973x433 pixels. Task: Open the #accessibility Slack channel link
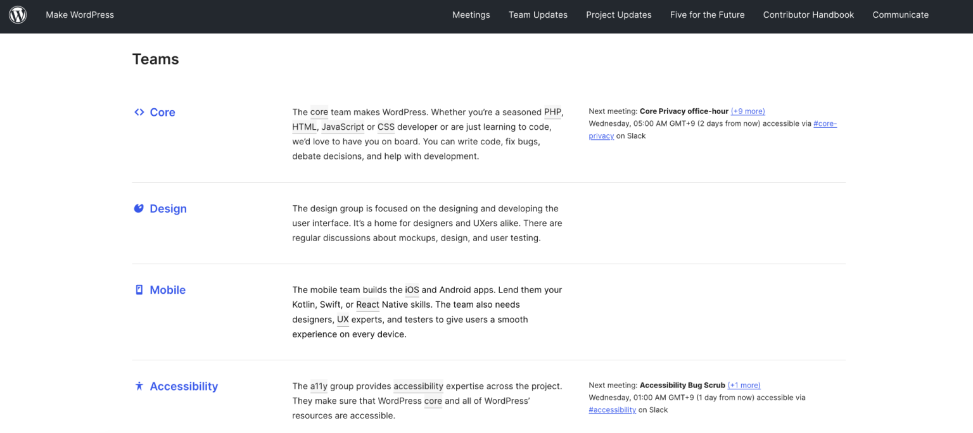click(x=612, y=410)
